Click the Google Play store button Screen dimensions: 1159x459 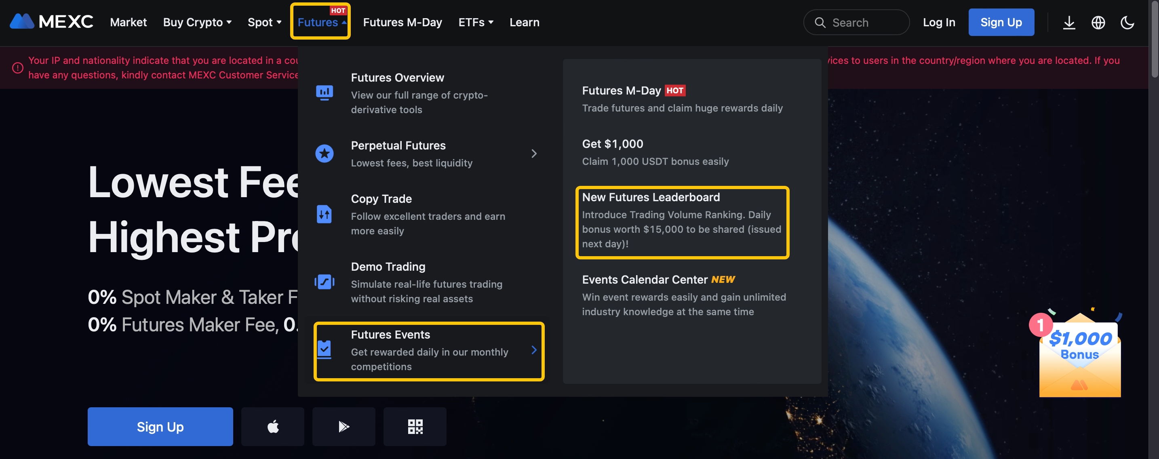(344, 426)
